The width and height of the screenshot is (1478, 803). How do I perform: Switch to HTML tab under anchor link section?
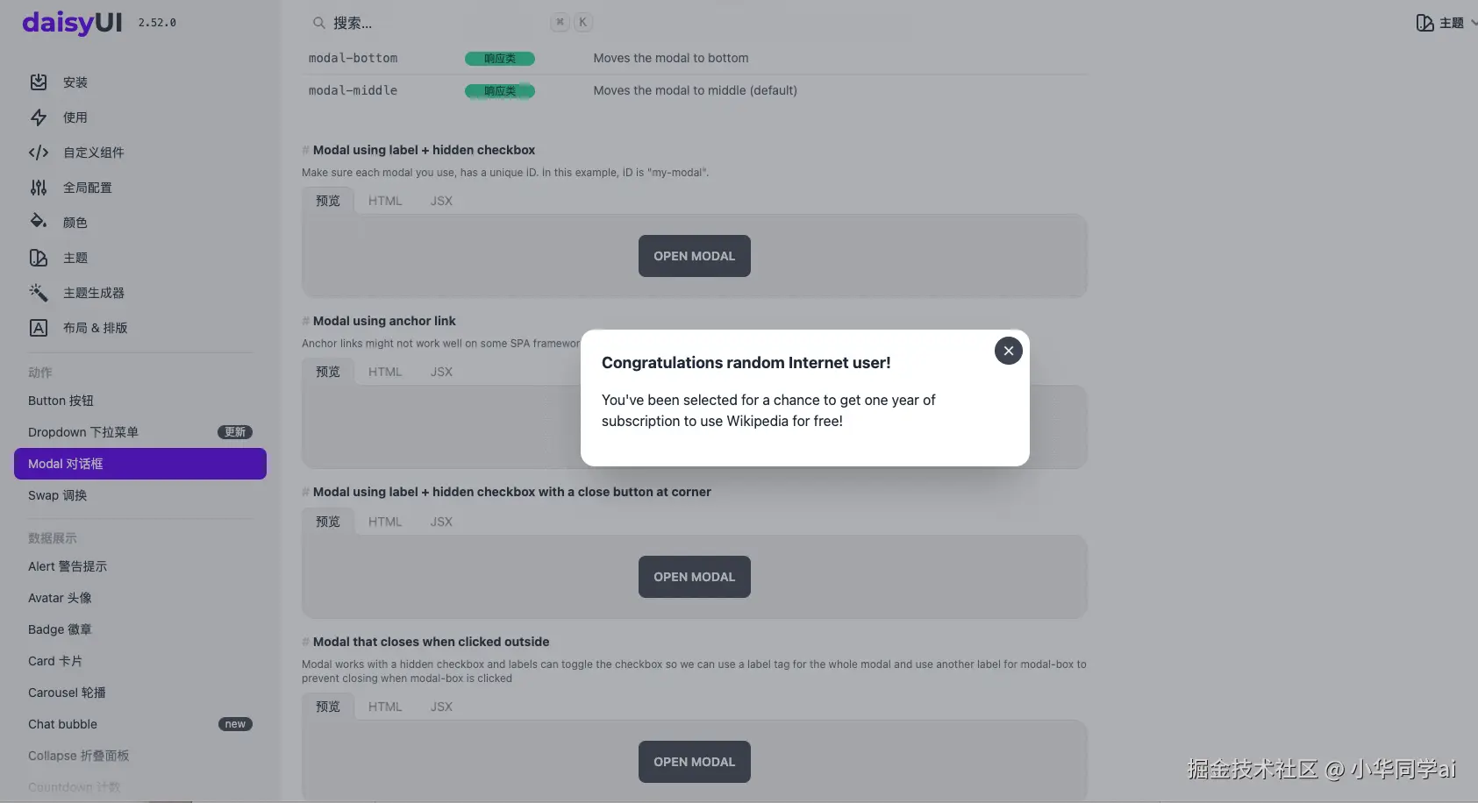(385, 372)
